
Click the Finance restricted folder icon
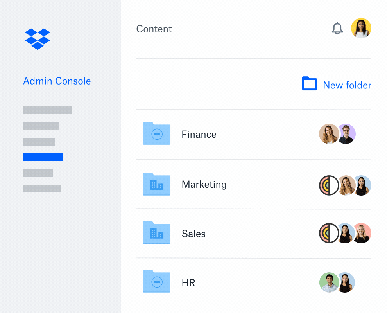tap(156, 133)
